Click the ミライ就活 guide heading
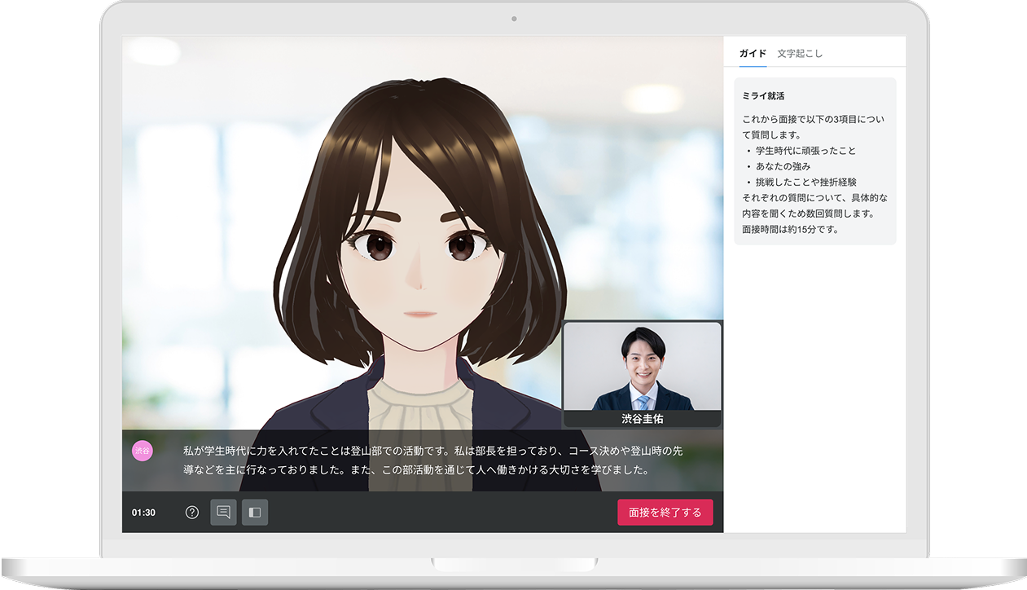Screen dimensions: 1027x590 pyautogui.click(x=763, y=96)
